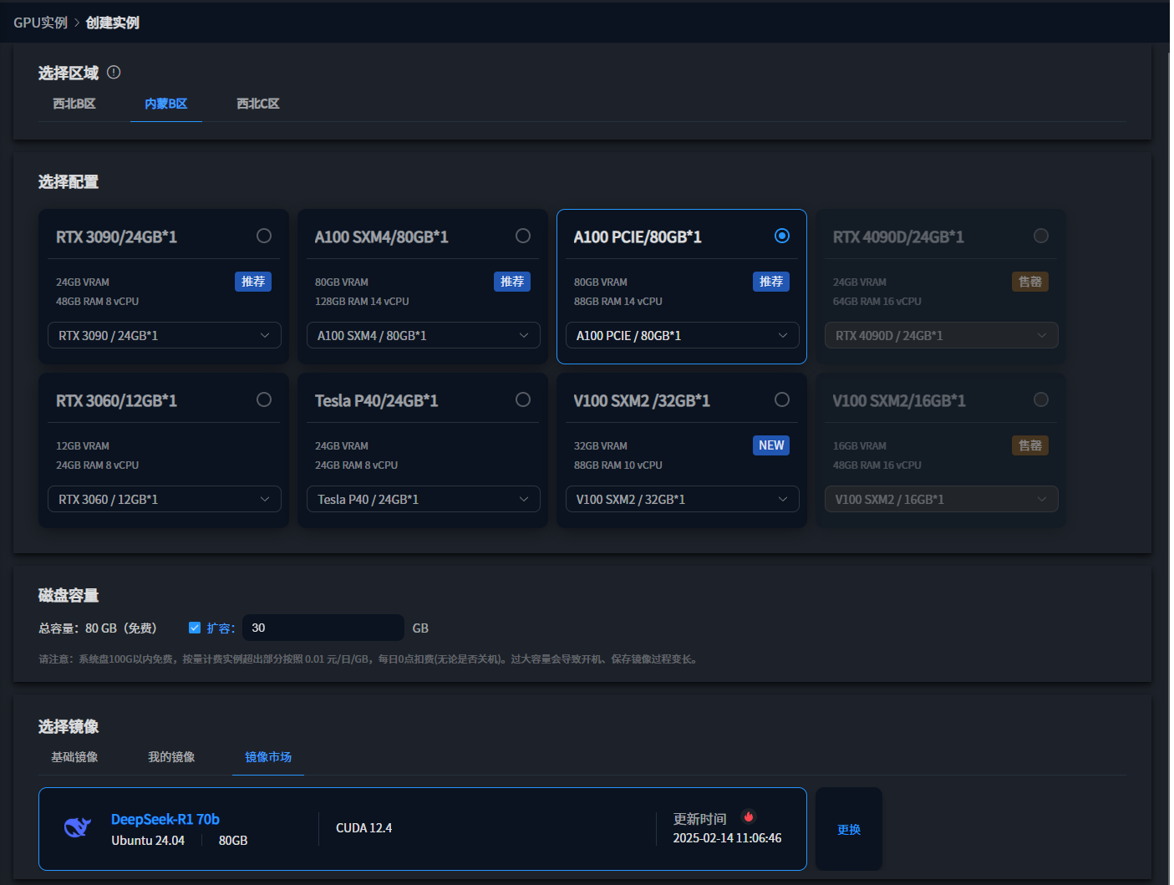Click the DeepSeek whale logo icon
1174x885 pixels.
click(x=78, y=827)
